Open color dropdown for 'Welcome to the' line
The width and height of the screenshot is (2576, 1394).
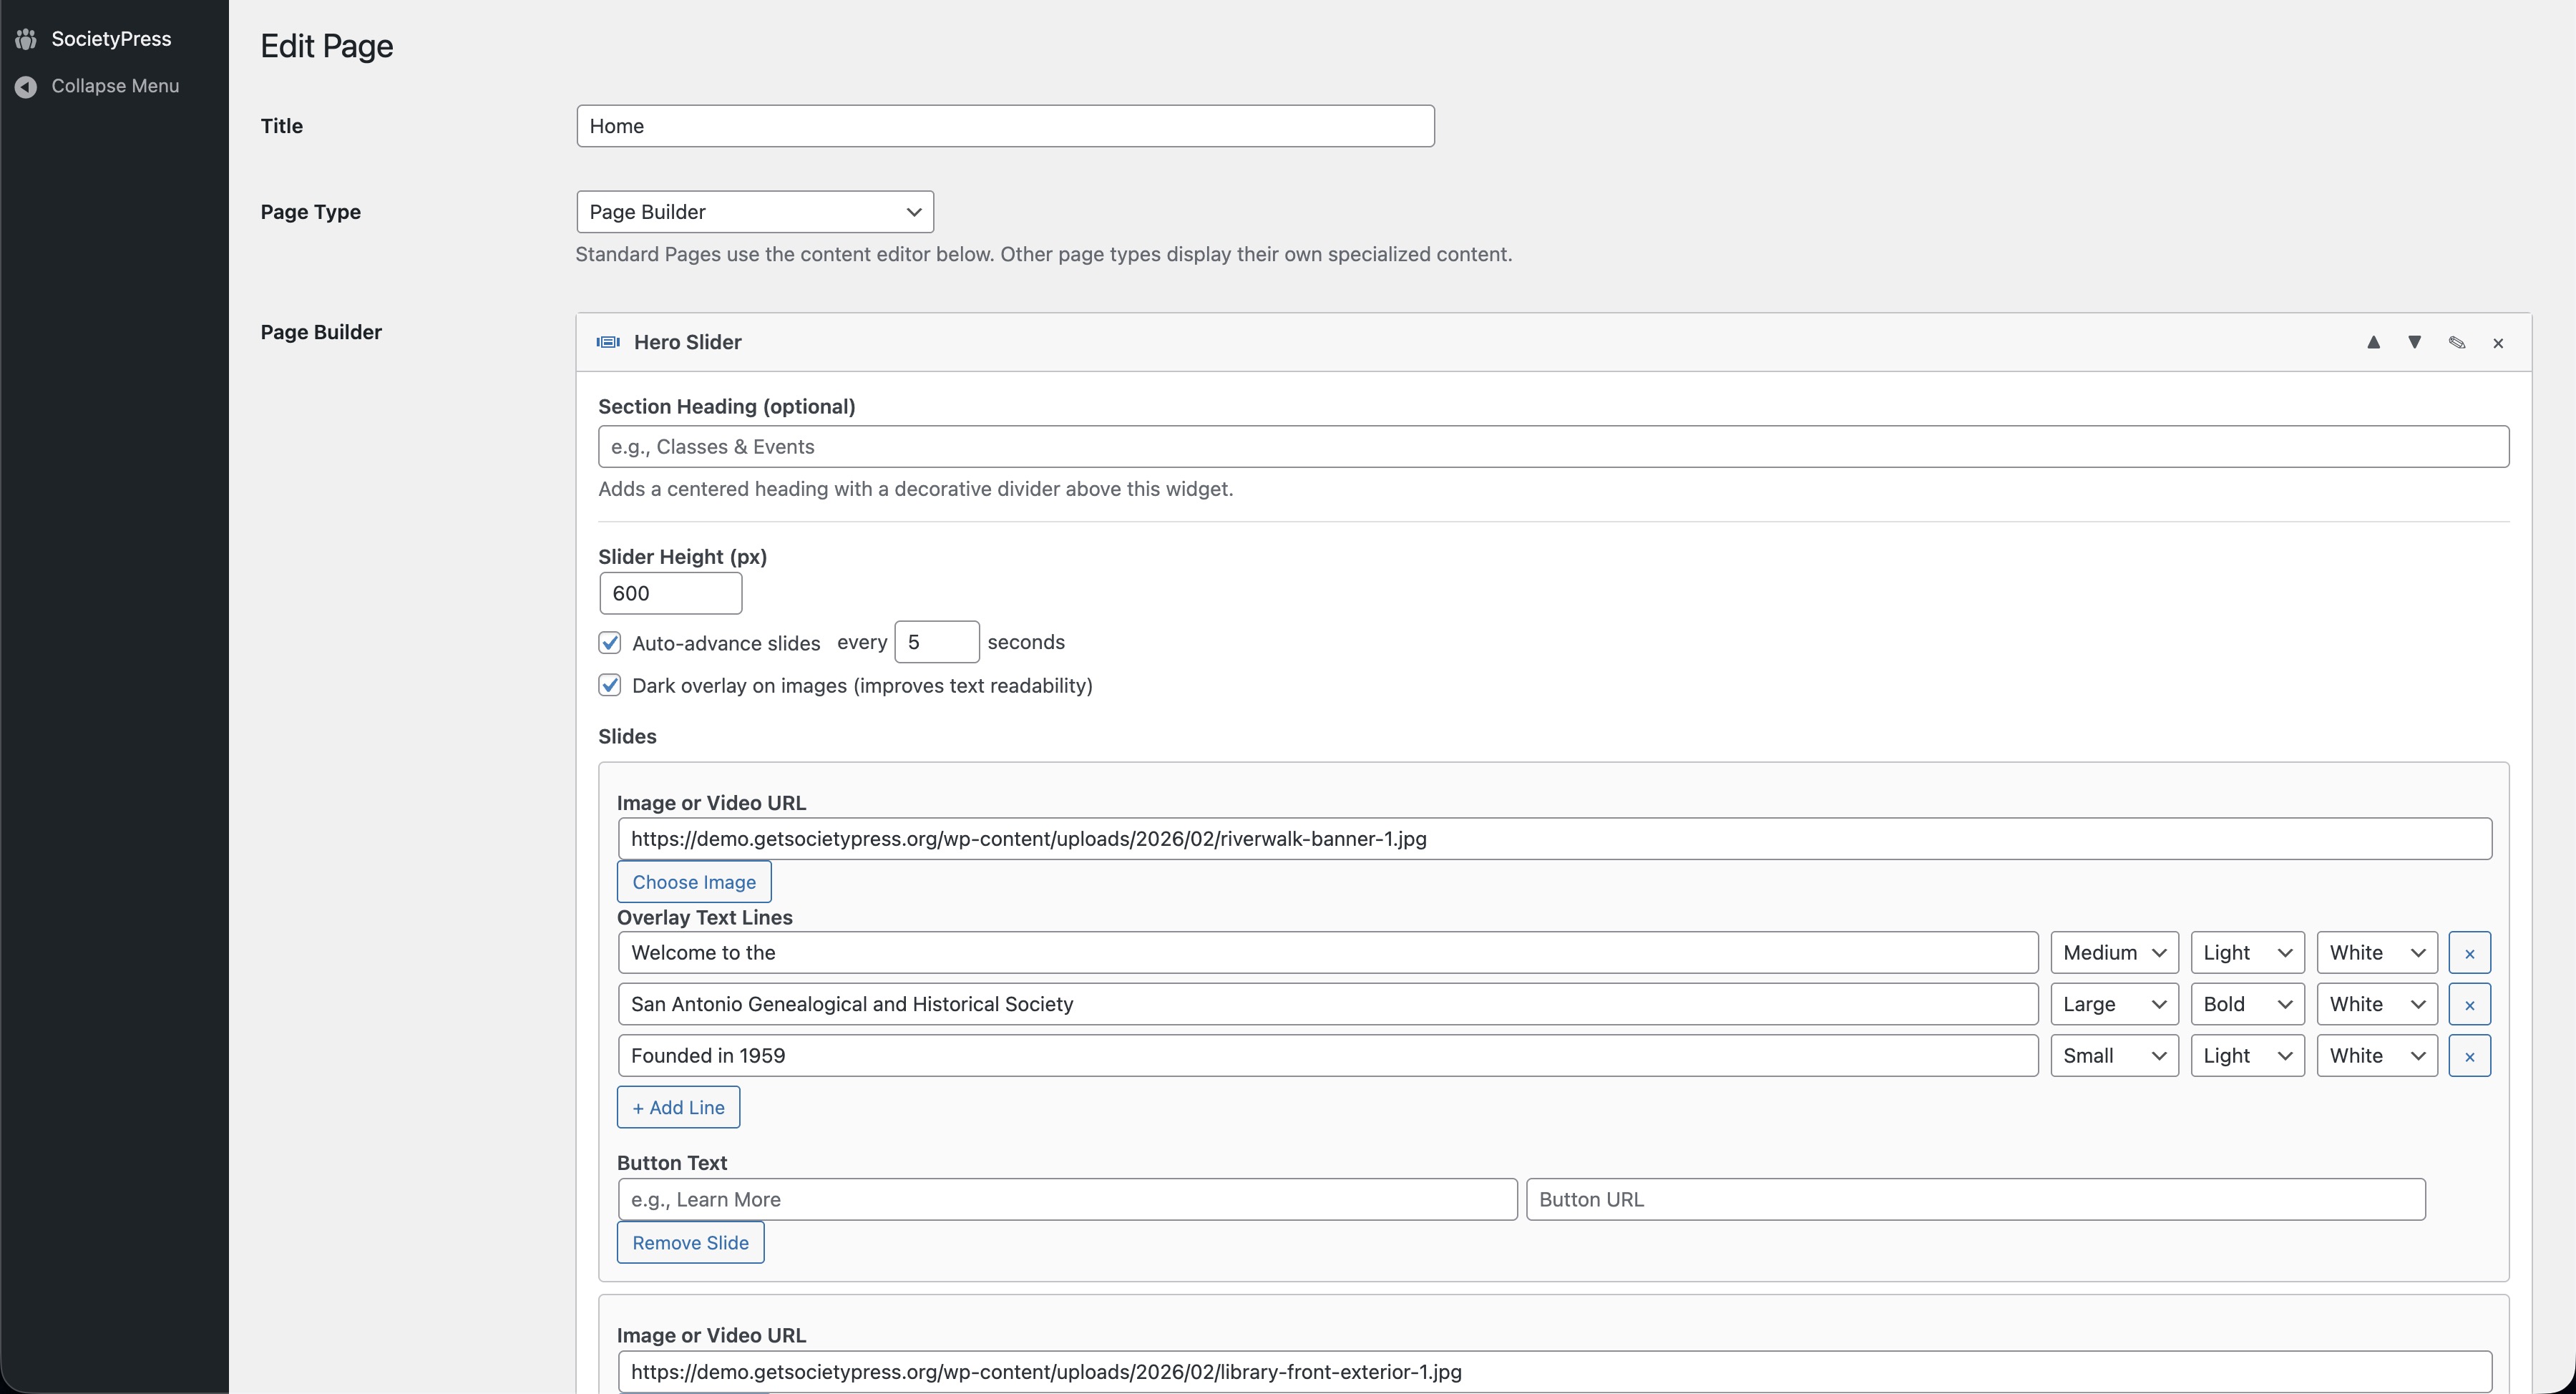pos(2377,953)
